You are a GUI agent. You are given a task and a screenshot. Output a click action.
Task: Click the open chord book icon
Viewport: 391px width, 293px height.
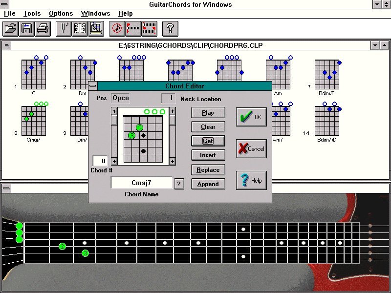coord(80,29)
